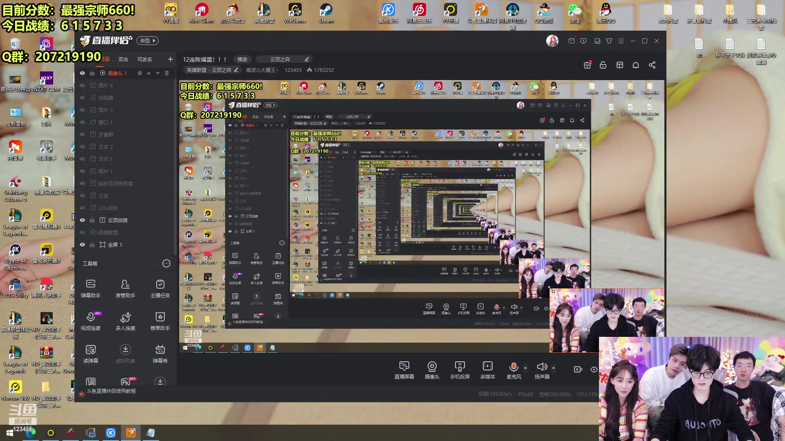Open settings for 摄像头 1 source
This screenshot has height=441, width=785.
pyautogui.click(x=140, y=73)
